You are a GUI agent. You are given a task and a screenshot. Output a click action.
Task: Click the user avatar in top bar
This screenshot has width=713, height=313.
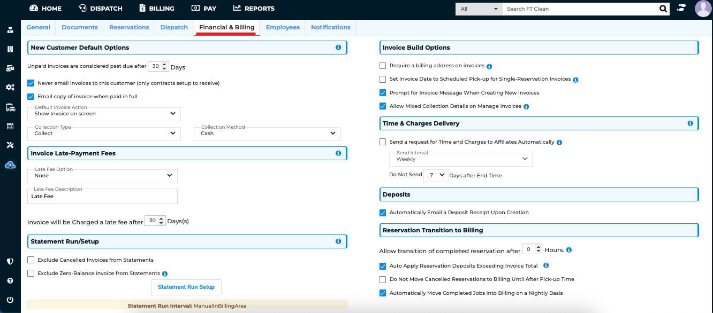pos(703,9)
